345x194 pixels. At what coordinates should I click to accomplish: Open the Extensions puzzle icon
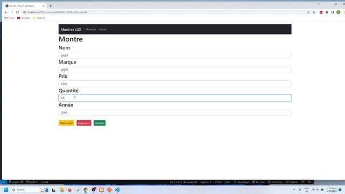(327, 12)
